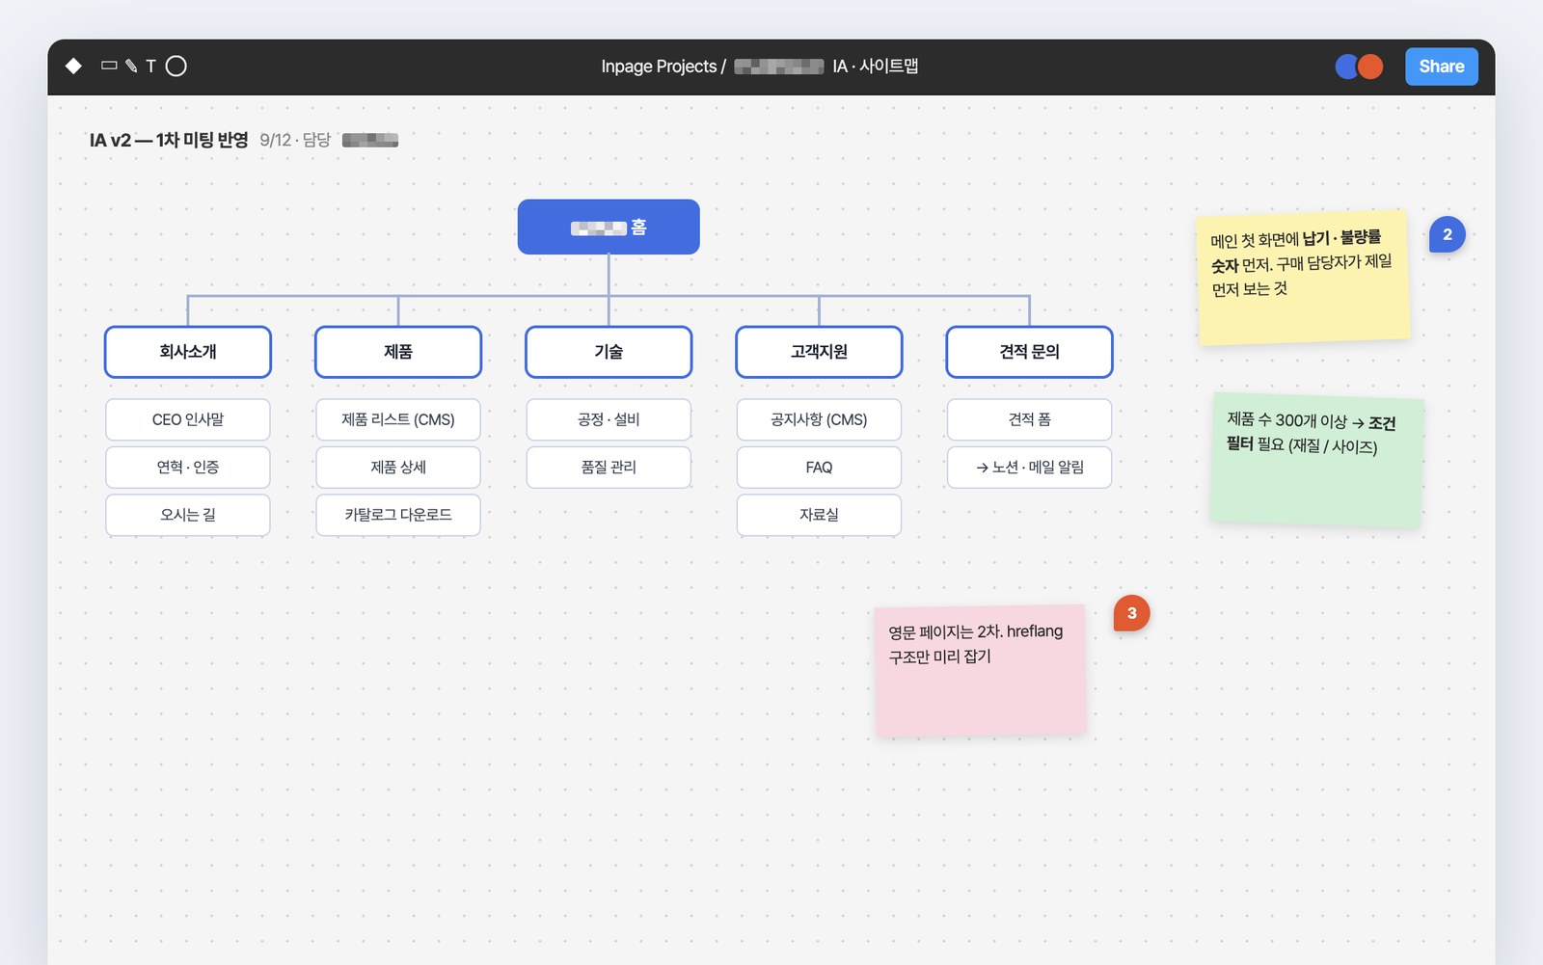This screenshot has width=1543, height=965.
Task: Select the Text tool
Action: click(150, 67)
